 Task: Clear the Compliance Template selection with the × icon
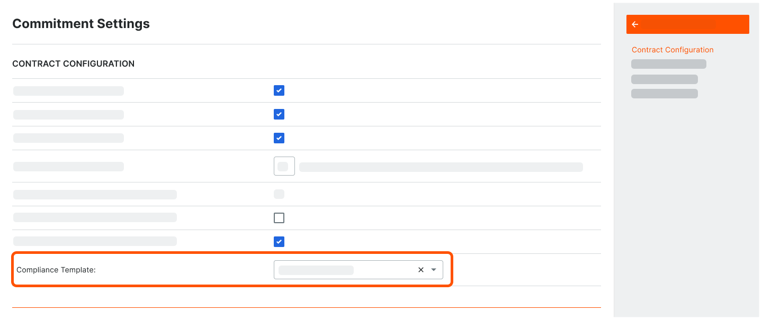pyautogui.click(x=420, y=270)
